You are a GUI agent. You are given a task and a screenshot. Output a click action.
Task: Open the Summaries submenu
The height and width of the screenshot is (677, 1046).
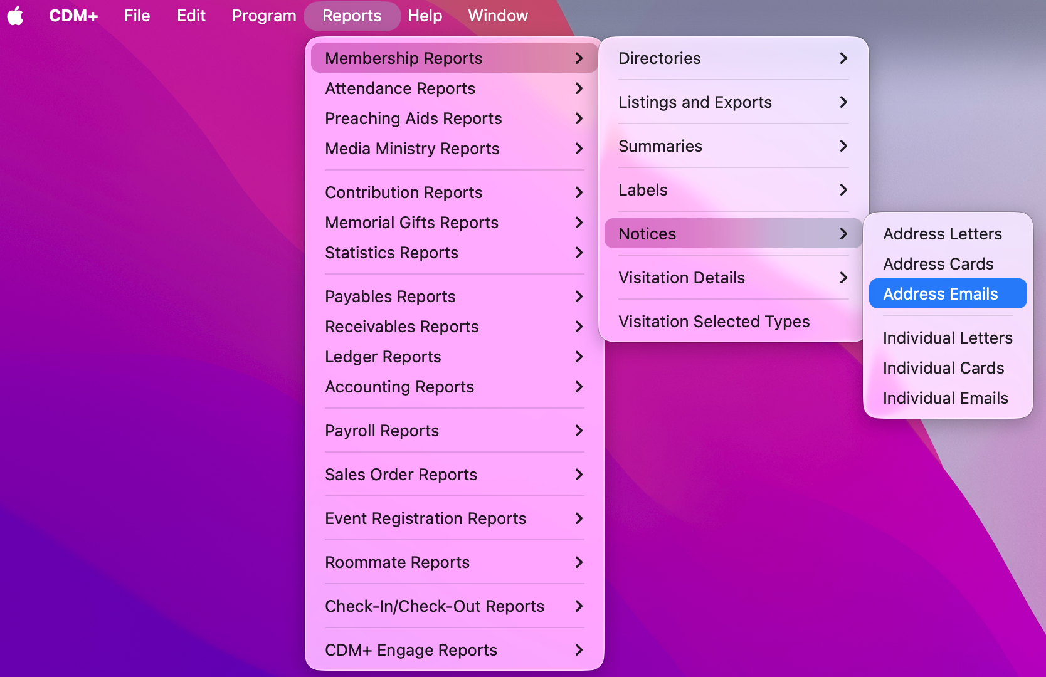pos(734,146)
